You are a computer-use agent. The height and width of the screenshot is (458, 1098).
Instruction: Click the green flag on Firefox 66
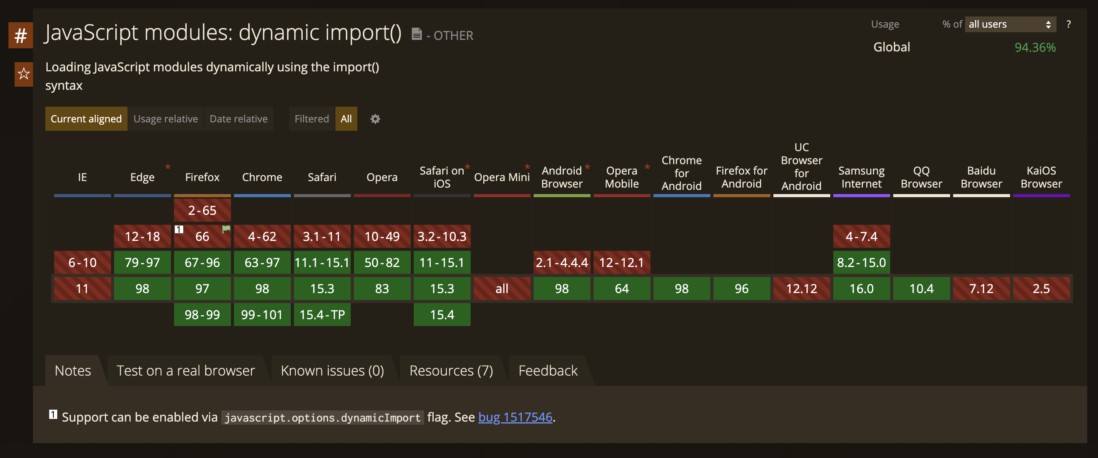tap(226, 229)
